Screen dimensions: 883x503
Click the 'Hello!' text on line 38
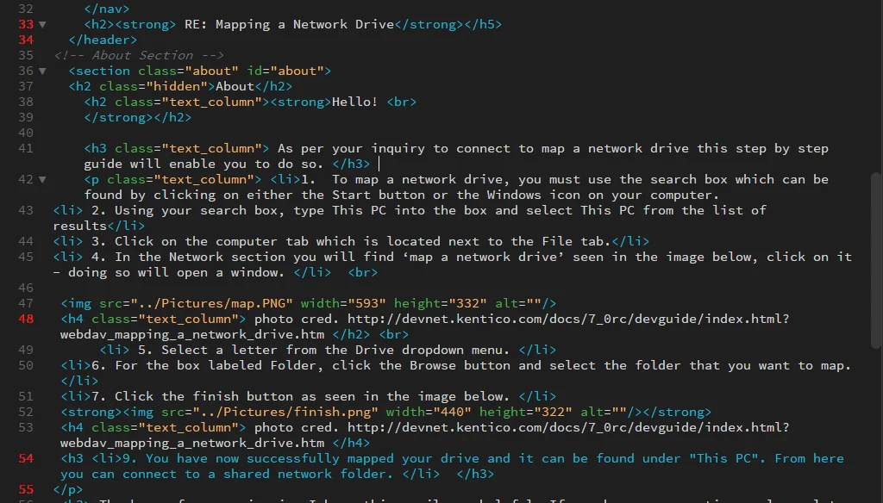coord(354,102)
